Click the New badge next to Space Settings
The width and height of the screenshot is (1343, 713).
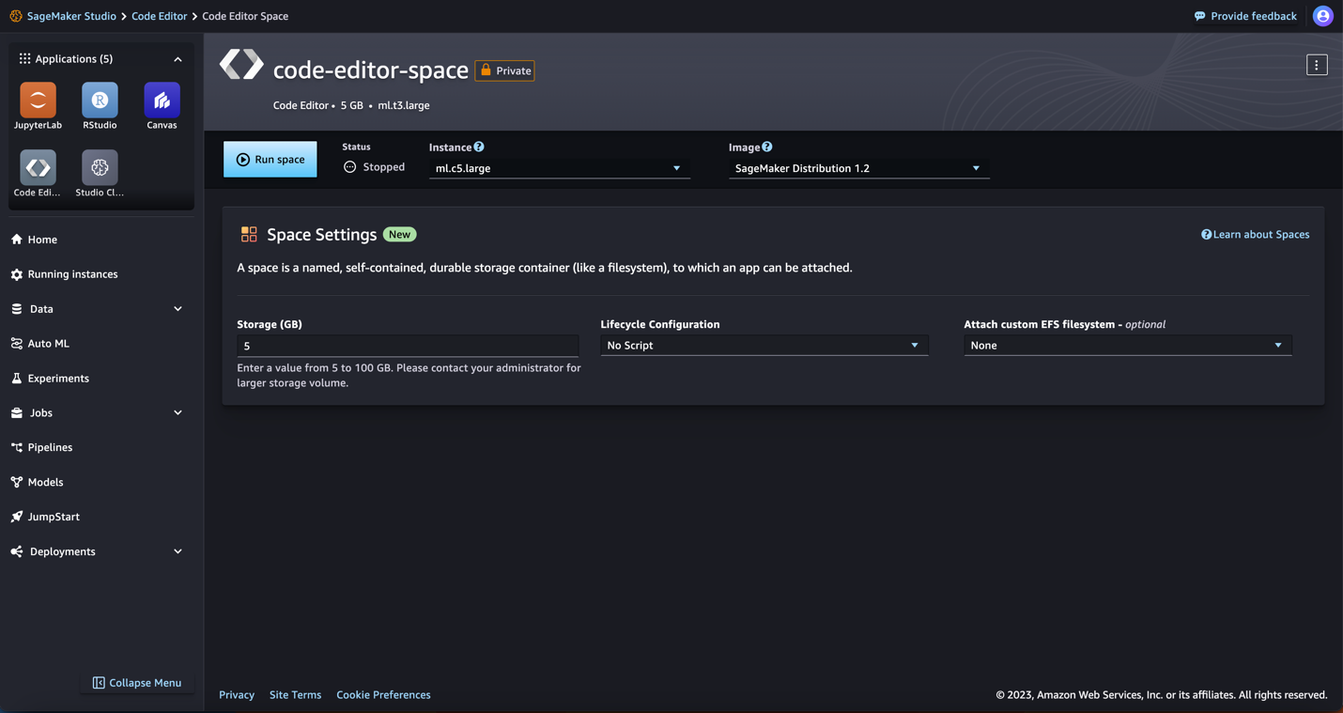tap(399, 235)
